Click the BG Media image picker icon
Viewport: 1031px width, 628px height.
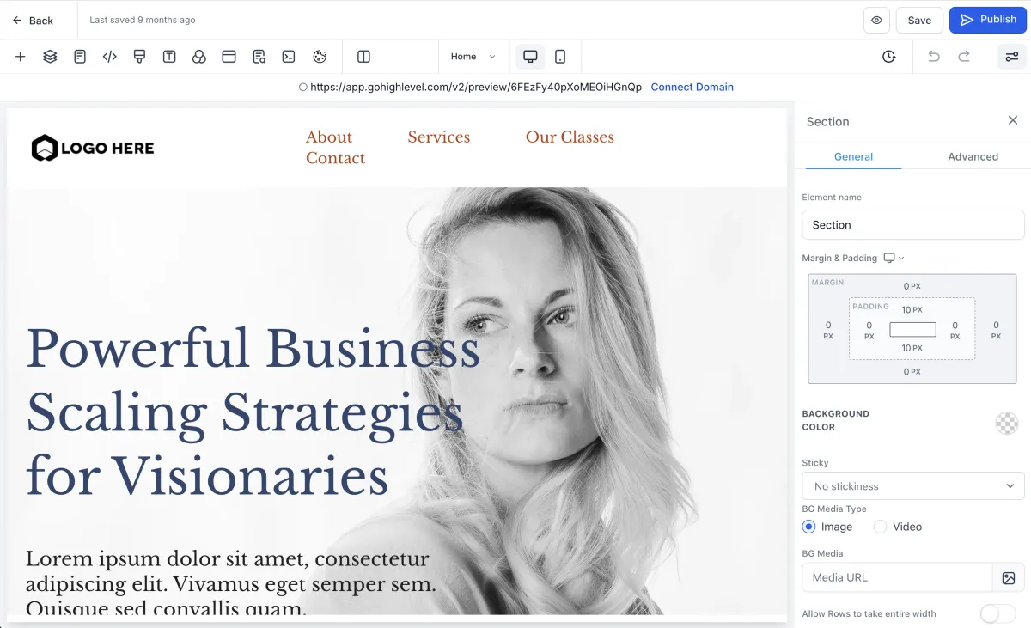tap(1009, 577)
